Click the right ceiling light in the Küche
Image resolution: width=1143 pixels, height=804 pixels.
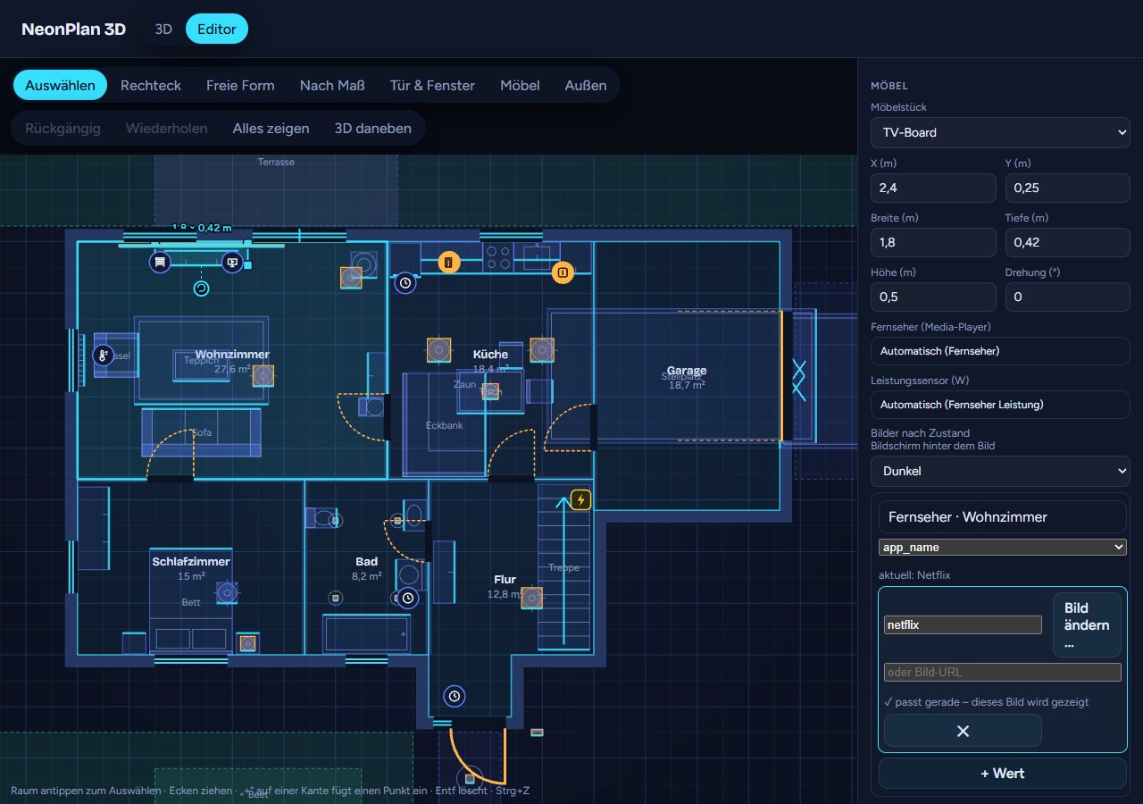[542, 349]
